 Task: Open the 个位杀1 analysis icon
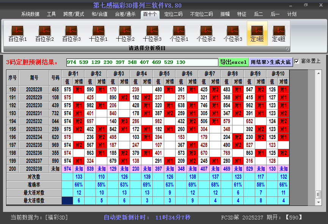(179, 33)
